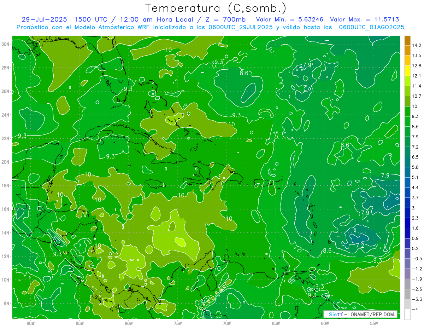Viewport: 424px width, 328px height.
Task: Click the yellow colorbar swatch between 12.1 and 12.8
Action: [x=407, y=70]
